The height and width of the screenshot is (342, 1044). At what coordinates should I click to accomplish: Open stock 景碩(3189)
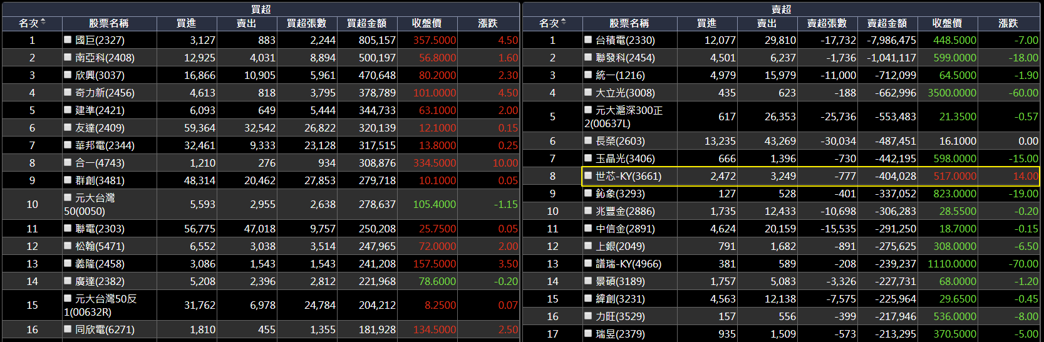coord(620,281)
